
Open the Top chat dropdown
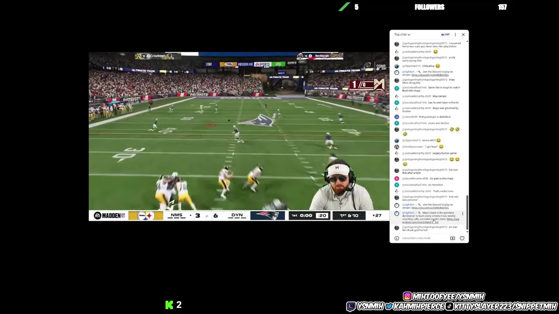point(402,34)
